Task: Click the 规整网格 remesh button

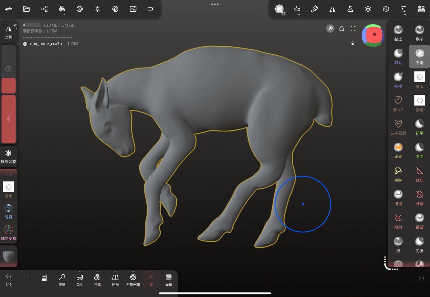Action: [x=9, y=157]
